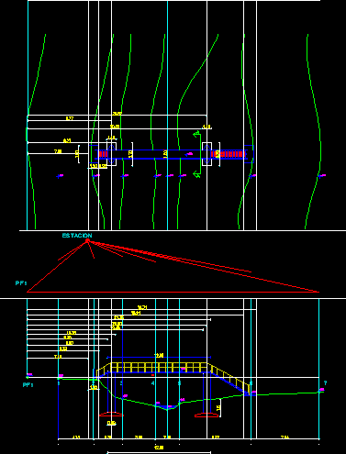Select the red station point below ESTACION
The width and height of the screenshot is (346, 454).
click(x=87, y=241)
